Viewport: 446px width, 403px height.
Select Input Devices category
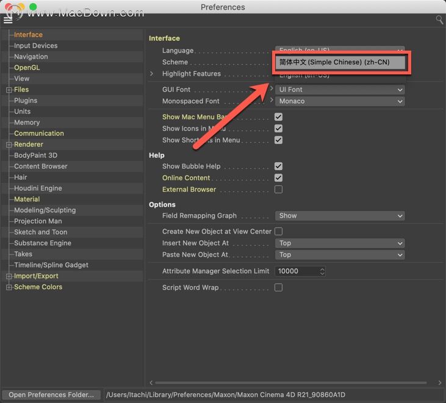point(36,46)
